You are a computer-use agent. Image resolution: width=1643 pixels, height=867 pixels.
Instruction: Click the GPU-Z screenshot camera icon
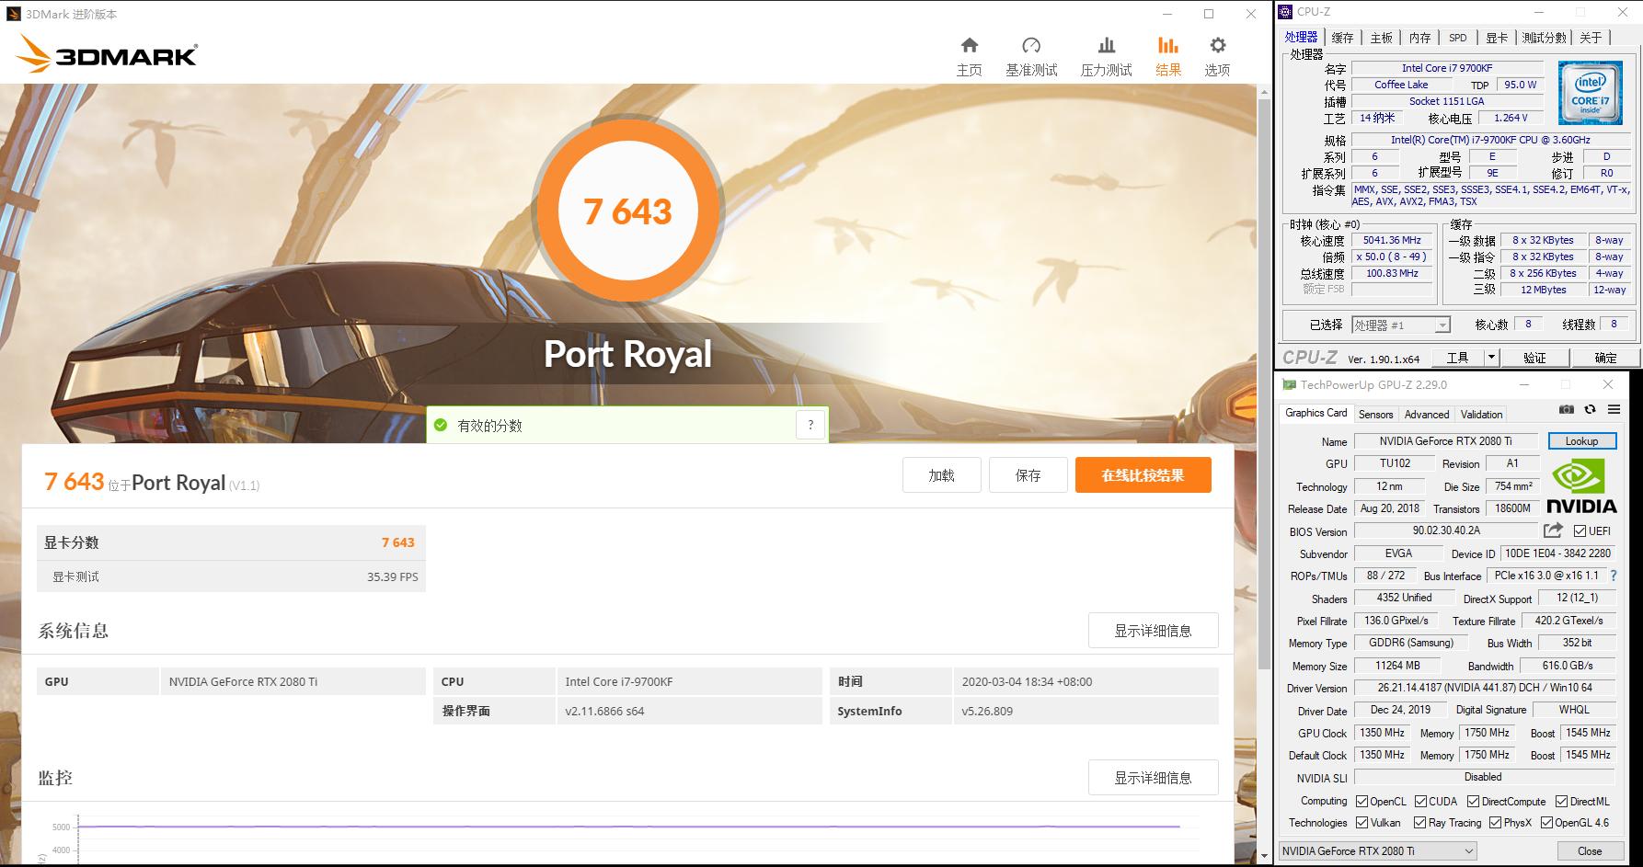click(x=1567, y=409)
